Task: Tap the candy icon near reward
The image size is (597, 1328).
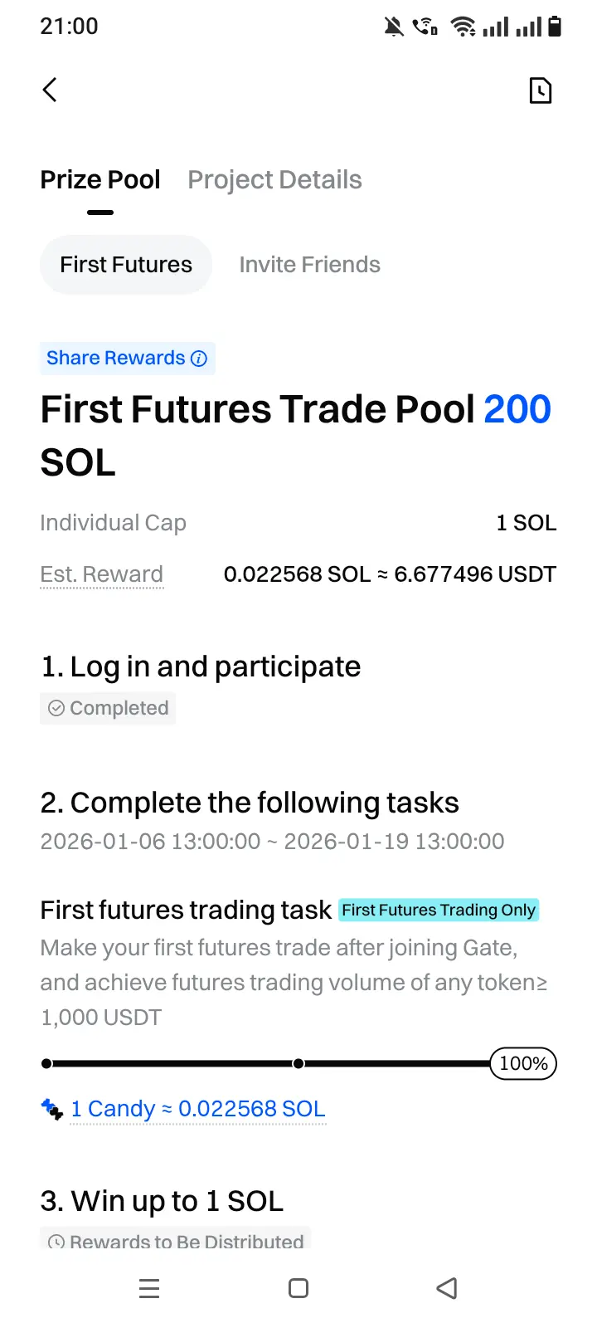Action: pyautogui.click(x=51, y=1109)
